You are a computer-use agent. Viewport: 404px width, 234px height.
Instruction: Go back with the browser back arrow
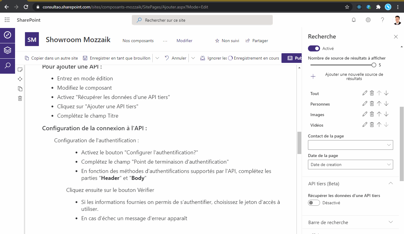click(7, 7)
